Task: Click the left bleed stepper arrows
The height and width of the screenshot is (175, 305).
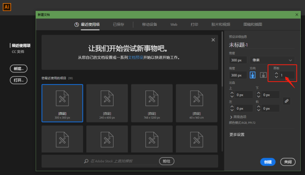Action: pyautogui.click(x=232, y=108)
